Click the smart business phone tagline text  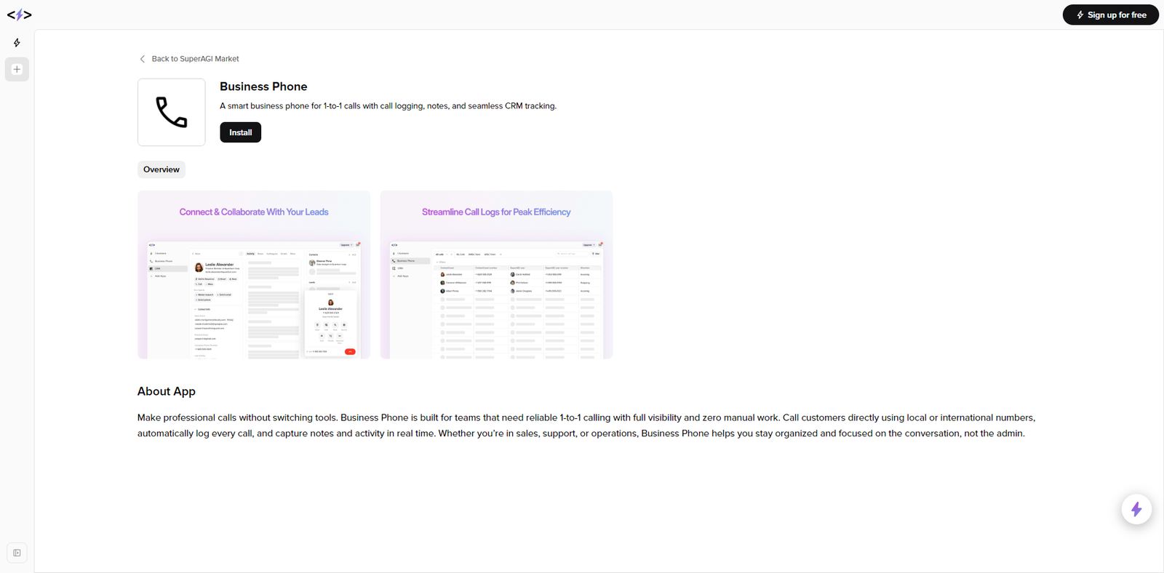coord(388,106)
